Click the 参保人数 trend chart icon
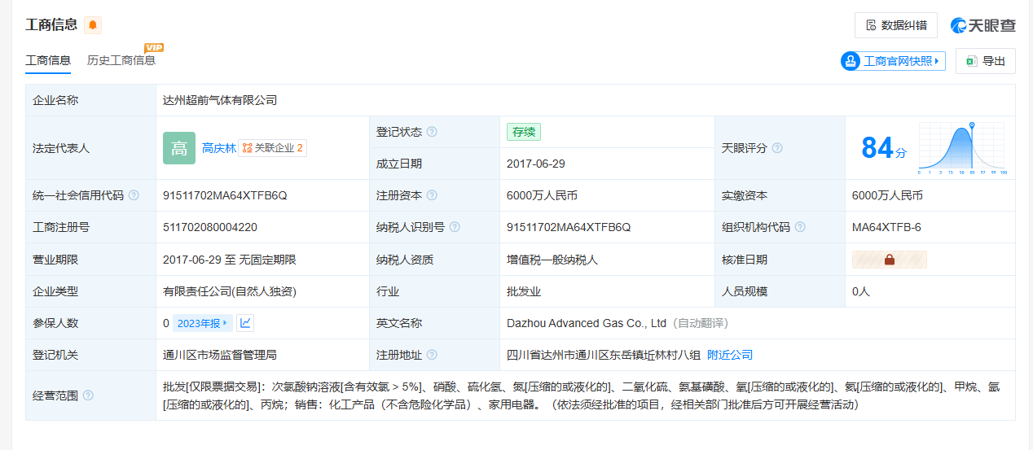 (245, 323)
